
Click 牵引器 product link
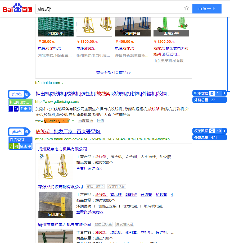point(131,232)
